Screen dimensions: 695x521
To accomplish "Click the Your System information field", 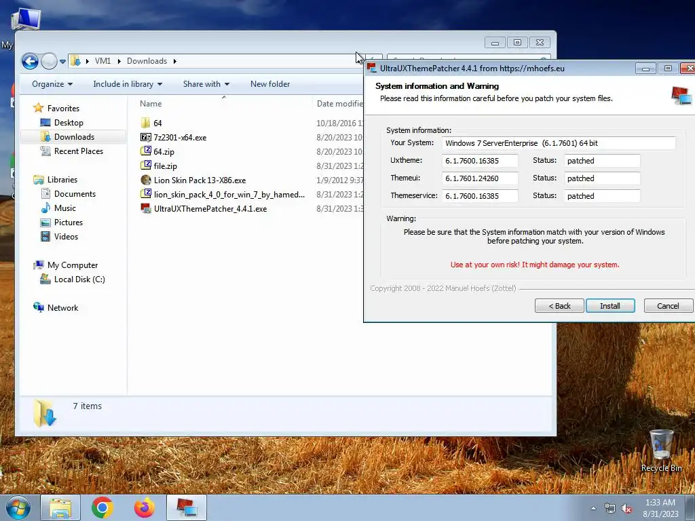I will (x=559, y=143).
